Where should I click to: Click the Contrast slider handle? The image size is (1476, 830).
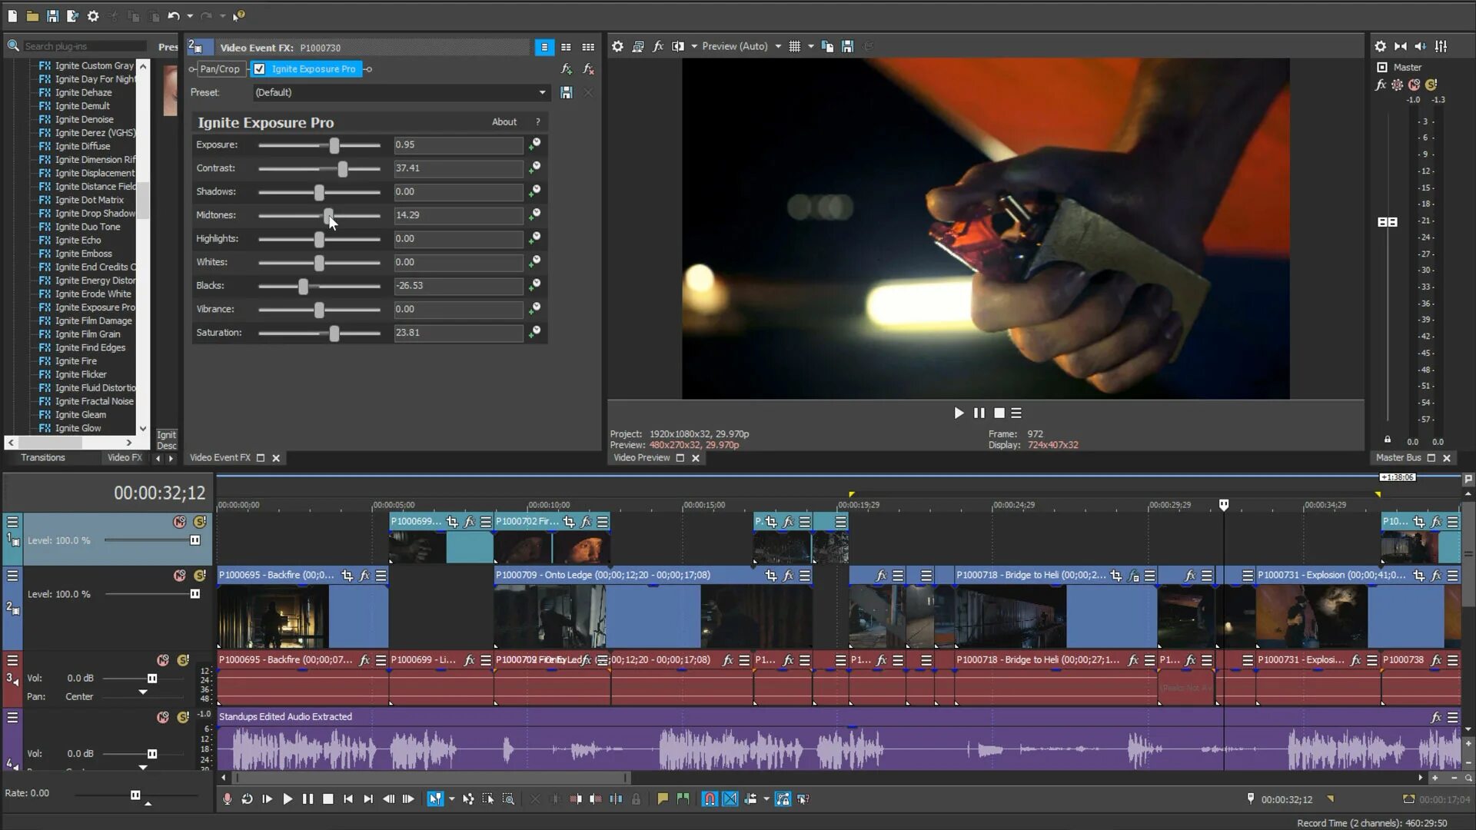(x=343, y=168)
